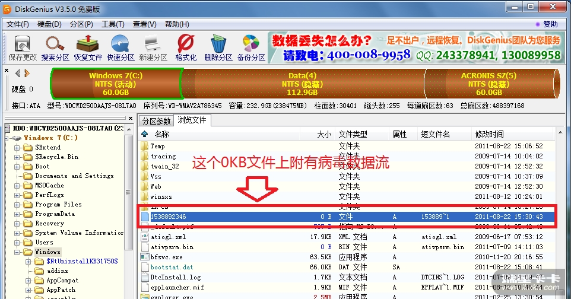Click the tree panel vertical scrollbar
The height and width of the screenshot is (299, 571).
(128, 192)
